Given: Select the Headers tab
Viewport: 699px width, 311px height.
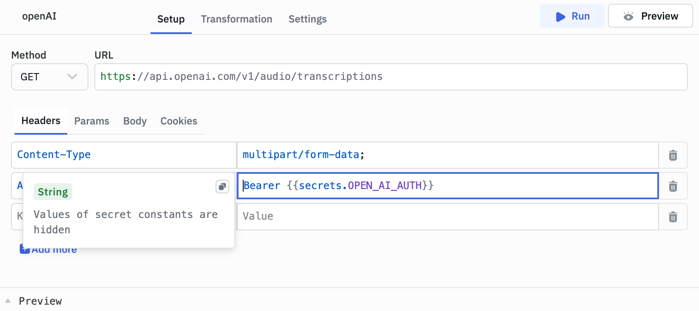Looking at the screenshot, I should click(41, 121).
